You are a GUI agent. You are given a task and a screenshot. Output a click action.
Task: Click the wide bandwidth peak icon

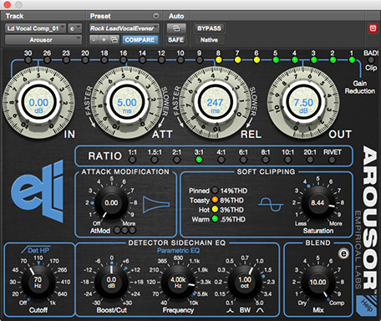[x=260, y=310]
